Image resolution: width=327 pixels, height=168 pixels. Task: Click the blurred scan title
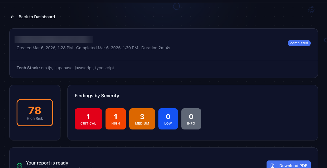(x=54, y=40)
